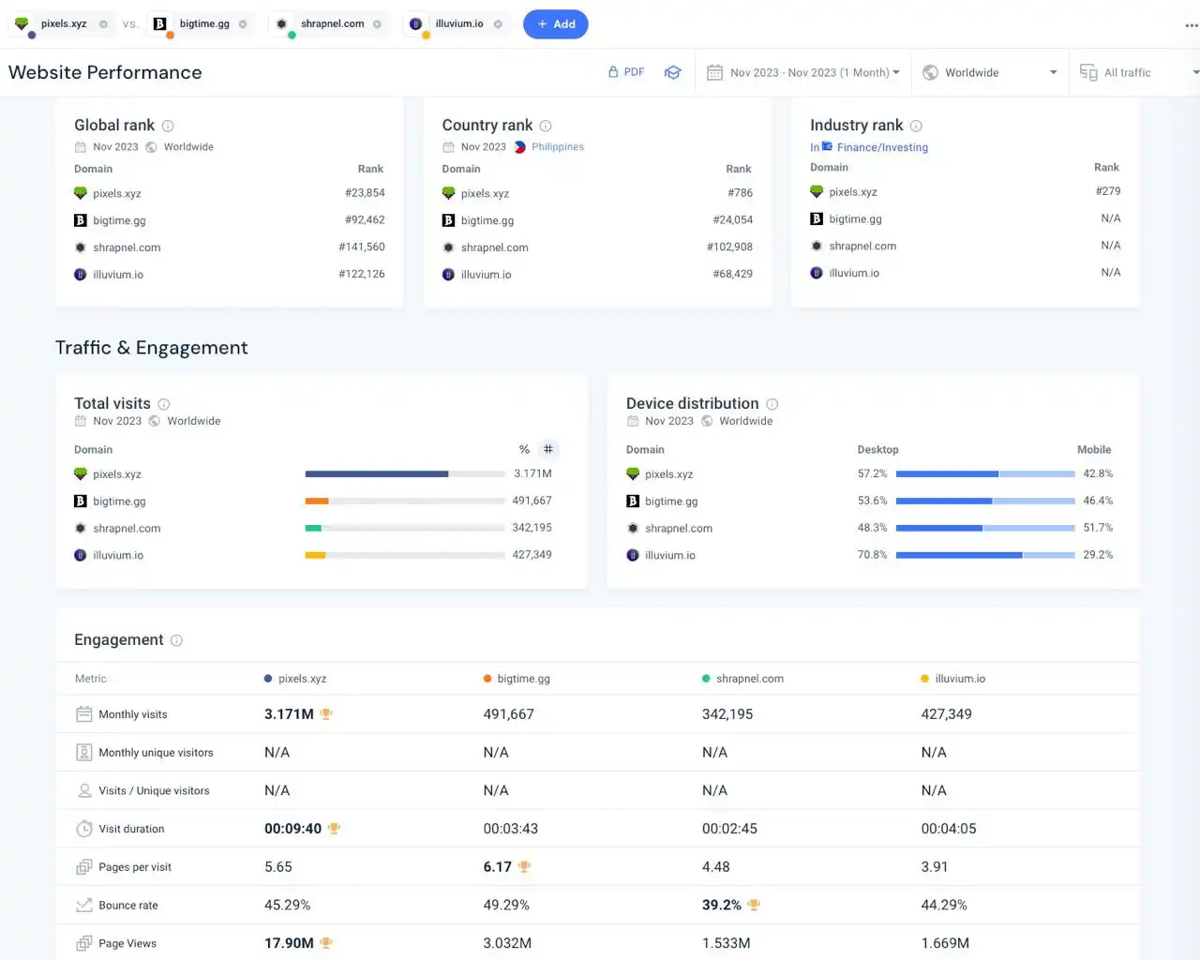This screenshot has width=1200, height=960.
Task: Expand the Worldwide country dropdown
Action: (x=990, y=72)
